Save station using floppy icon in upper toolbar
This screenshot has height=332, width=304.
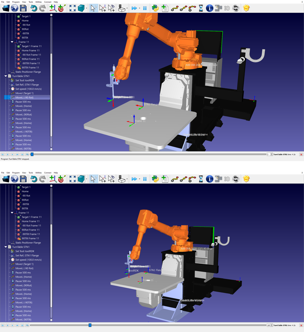23,8
